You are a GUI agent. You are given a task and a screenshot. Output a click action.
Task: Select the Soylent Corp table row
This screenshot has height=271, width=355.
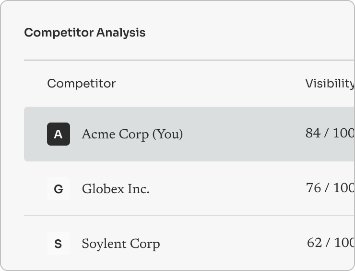(189, 244)
